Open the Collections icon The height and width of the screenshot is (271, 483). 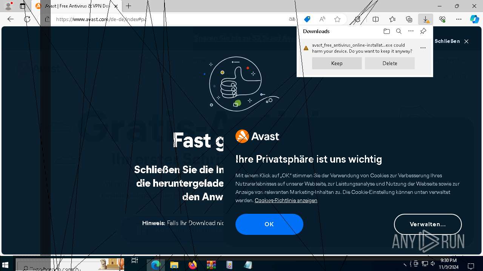coord(409,19)
